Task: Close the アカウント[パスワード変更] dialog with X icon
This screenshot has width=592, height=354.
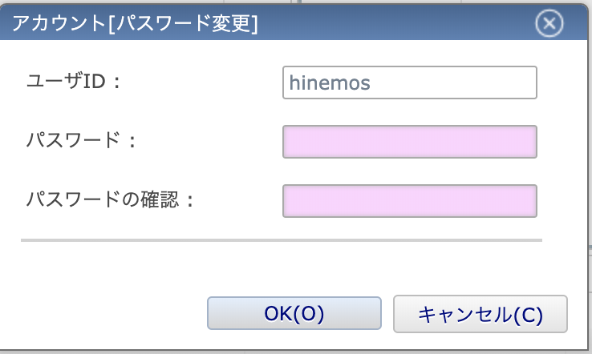Action: point(549,23)
